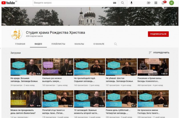Open notifications bell icon
The height and width of the screenshot is (118, 179).
[x=163, y=3]
